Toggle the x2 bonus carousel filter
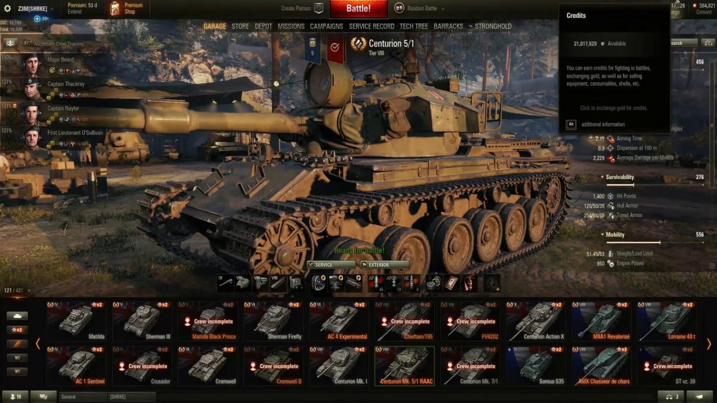The image size is (717, 403). point(17,330)
